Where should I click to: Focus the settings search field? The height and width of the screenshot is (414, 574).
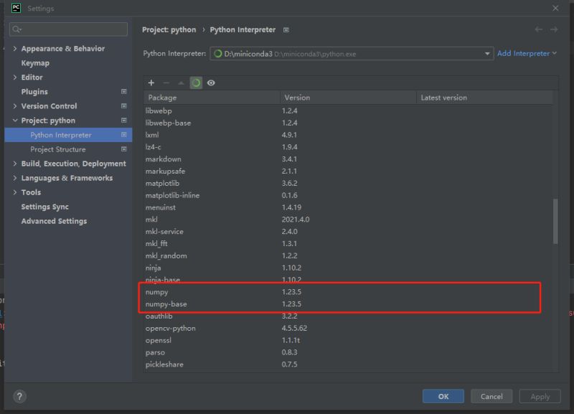[68, 29]
